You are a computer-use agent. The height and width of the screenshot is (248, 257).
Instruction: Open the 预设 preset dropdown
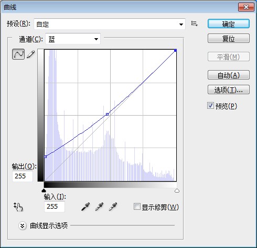(x=110, y=24)
